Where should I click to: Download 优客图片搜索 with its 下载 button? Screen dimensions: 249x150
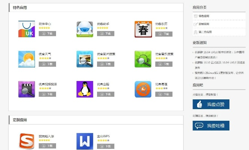[106, 64]
